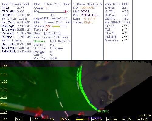Viewport: 152px width, 121px height.
Task: Click the Cross Det. section header
Action: pyautogui.click(x=51, y=38)
